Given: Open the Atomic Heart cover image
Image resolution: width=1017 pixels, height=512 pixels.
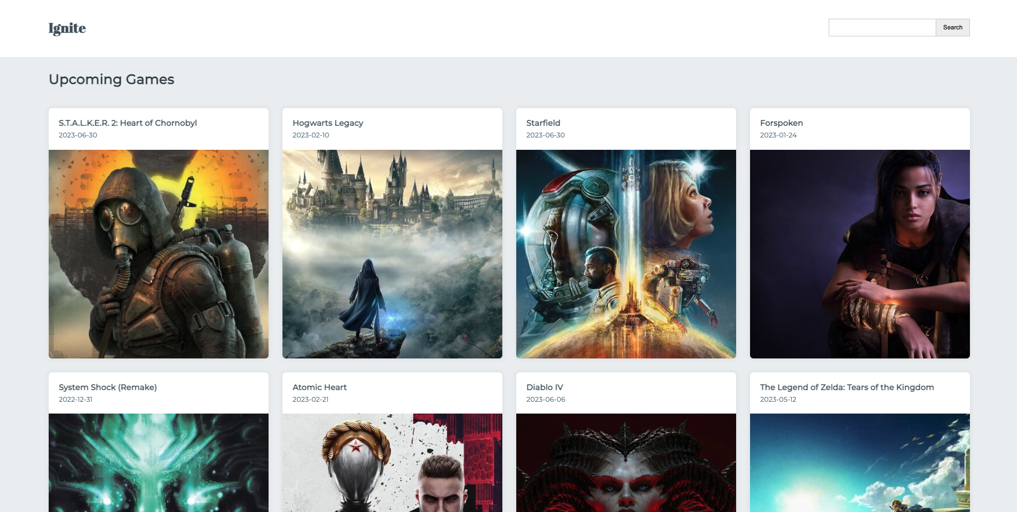Looking at the screenshot, I should [392, 463].
